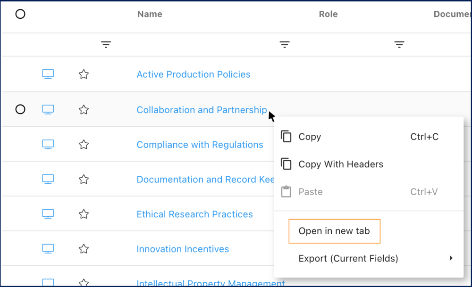472x287 pixels.
Task: Toggle the select-all circle in header
Action: (x=20, y=14)
